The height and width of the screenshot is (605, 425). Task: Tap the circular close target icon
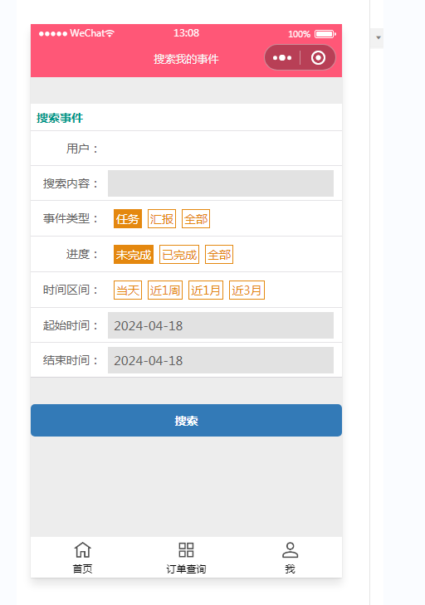coord(318,58)
